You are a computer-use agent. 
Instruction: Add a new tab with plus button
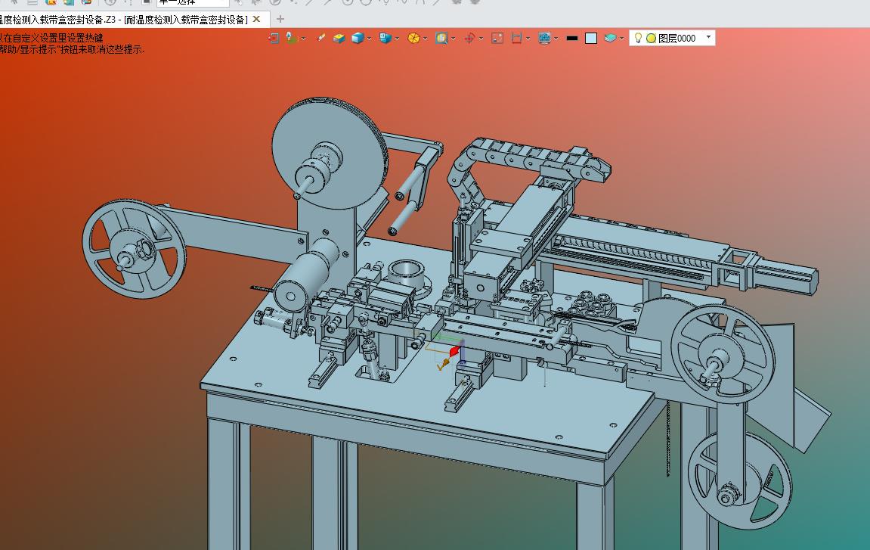click(280, 20)
